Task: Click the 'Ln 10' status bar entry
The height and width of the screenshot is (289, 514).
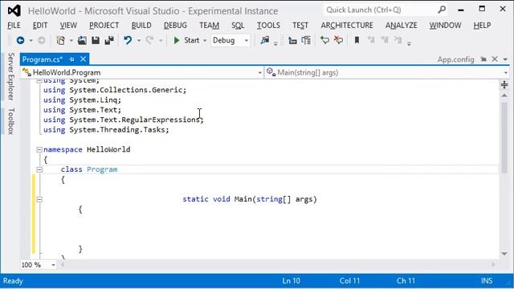Action: [x=291, y=281]
